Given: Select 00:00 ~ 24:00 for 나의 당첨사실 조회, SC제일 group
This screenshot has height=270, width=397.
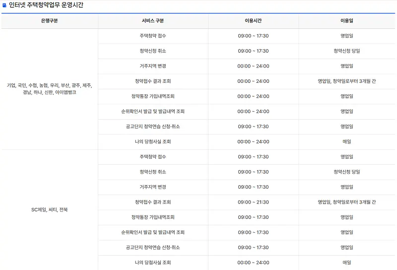Looking at the screenshot, I should tap(253, 263).
